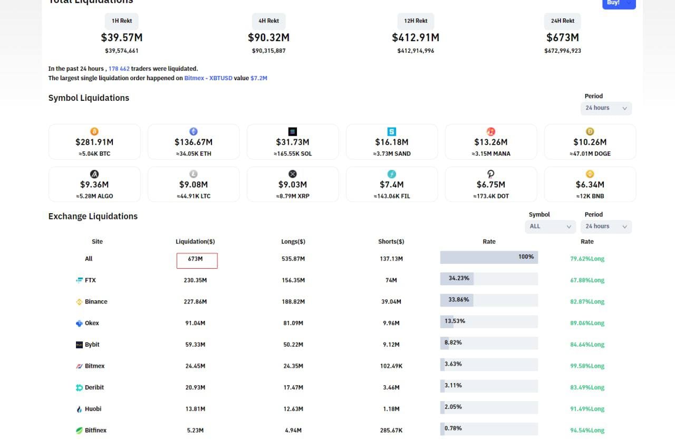Click the Okex exchange logo
The height and width of the screenshot is (447, 675).
point(80,323)
